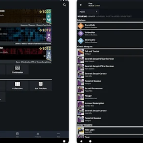This screenshot has width=143, height=143.
Task: Click the Garden of Salvation Completions caption
Action: 33,43
